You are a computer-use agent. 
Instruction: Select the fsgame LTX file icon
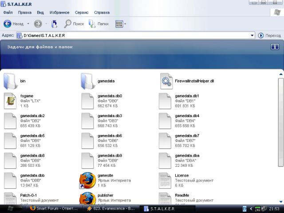point(10,101)
